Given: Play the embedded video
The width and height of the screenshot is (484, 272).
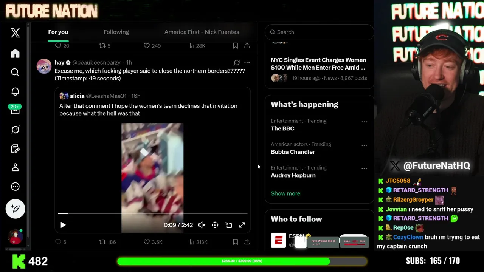Looking at the screenshot, I should click(63, 225).
